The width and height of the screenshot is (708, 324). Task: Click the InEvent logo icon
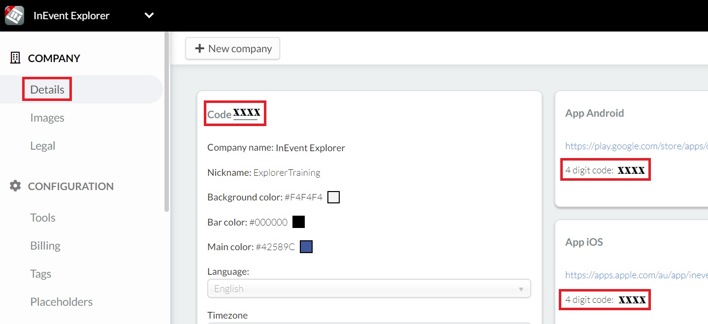tap(14, 15)
